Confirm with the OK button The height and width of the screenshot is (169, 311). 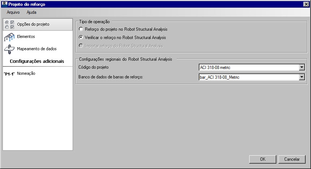(x=263, y=159)
